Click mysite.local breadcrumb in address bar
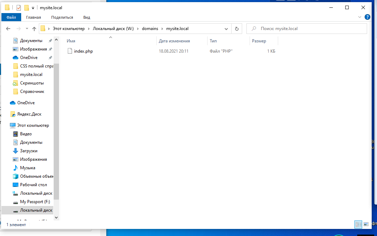 [178, 29]
